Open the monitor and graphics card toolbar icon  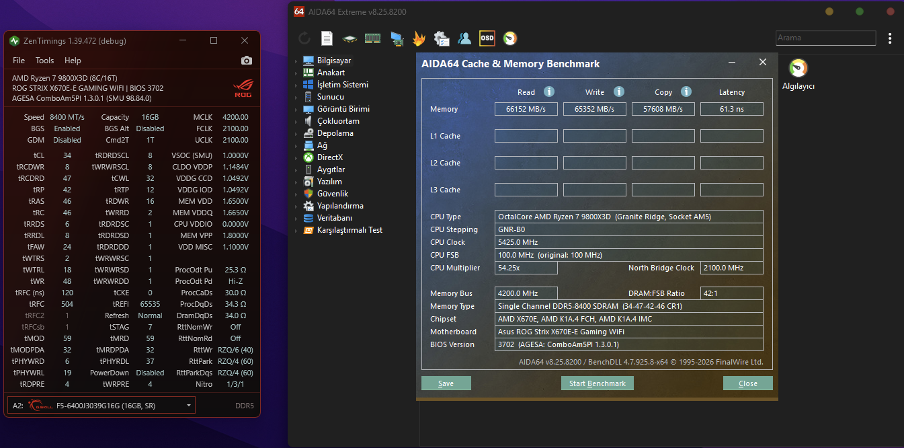tap(397, 38)
